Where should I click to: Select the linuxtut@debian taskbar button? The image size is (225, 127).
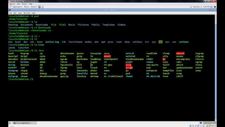pyautogui.click(x=25, y=123)
